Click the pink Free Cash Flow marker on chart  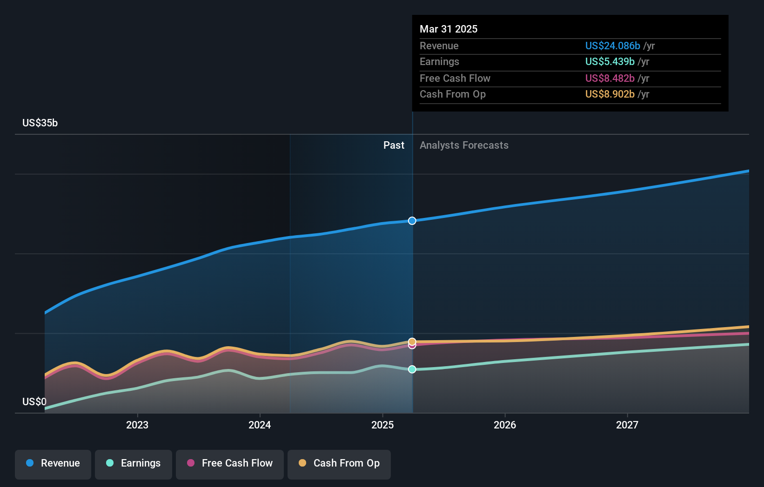coord(412,346)
